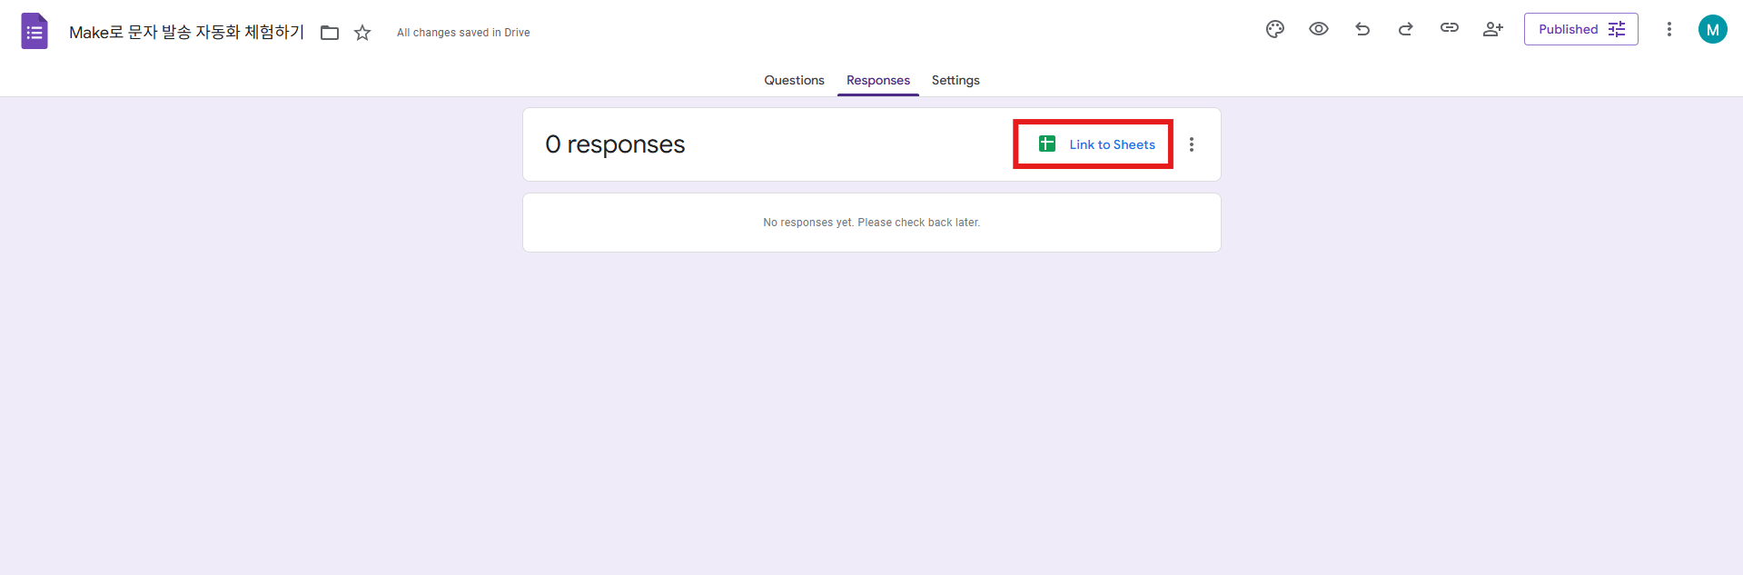Expand the responses card three-dot menu
1743x575 pixels.
coord(1192,144)
